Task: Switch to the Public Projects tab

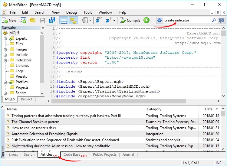Action: pyautogui.click(x=105, y=155)
